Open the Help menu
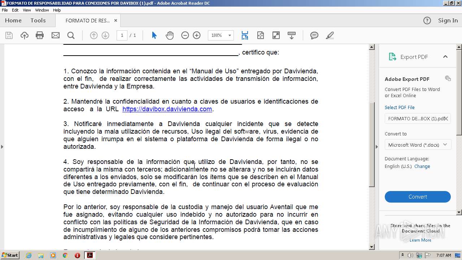462x260 pixels. (57, 10)
